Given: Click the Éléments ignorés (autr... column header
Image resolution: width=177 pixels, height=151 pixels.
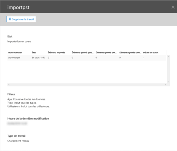Looking at the screenshot, I should (130, 52).
